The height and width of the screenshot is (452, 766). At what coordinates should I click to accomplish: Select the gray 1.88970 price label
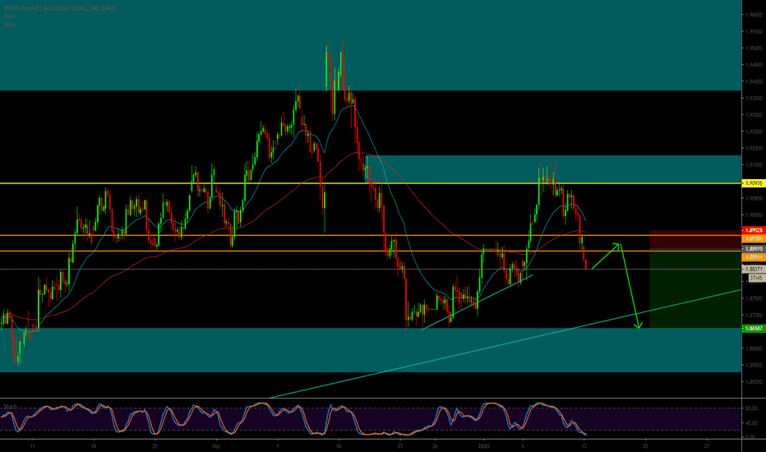(x=753, y=248)
